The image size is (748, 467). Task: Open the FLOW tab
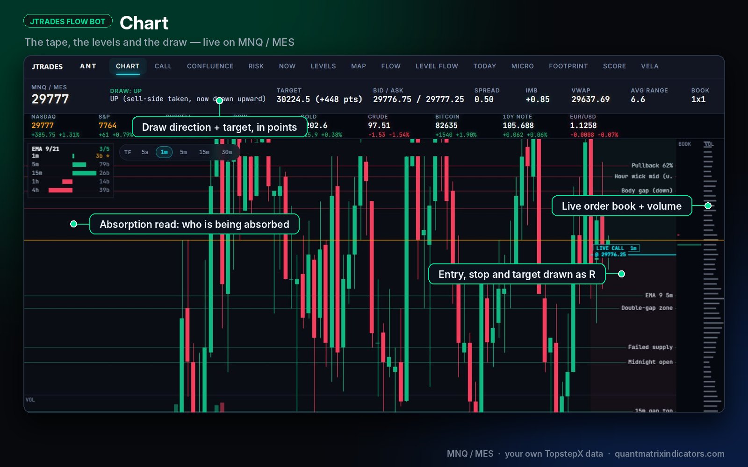[391, 66]
